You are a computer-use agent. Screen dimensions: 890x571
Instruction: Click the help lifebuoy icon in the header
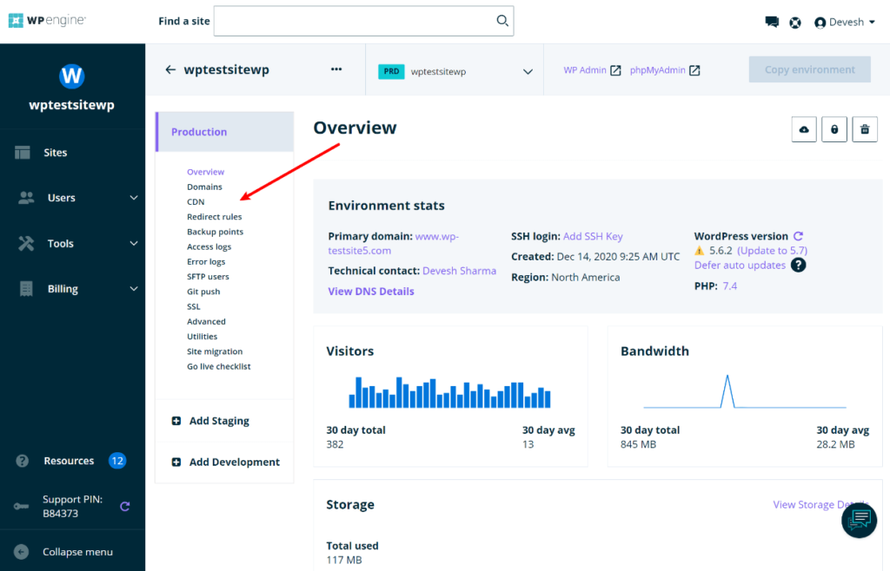coord(795,22)
